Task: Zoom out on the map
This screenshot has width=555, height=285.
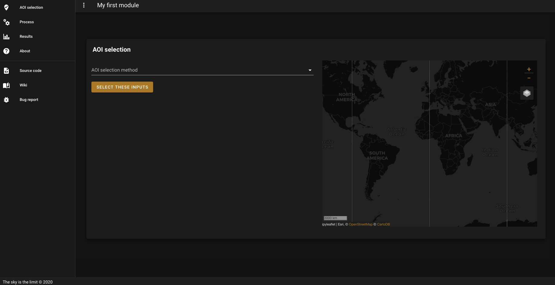Action: (x=529, y=78)
